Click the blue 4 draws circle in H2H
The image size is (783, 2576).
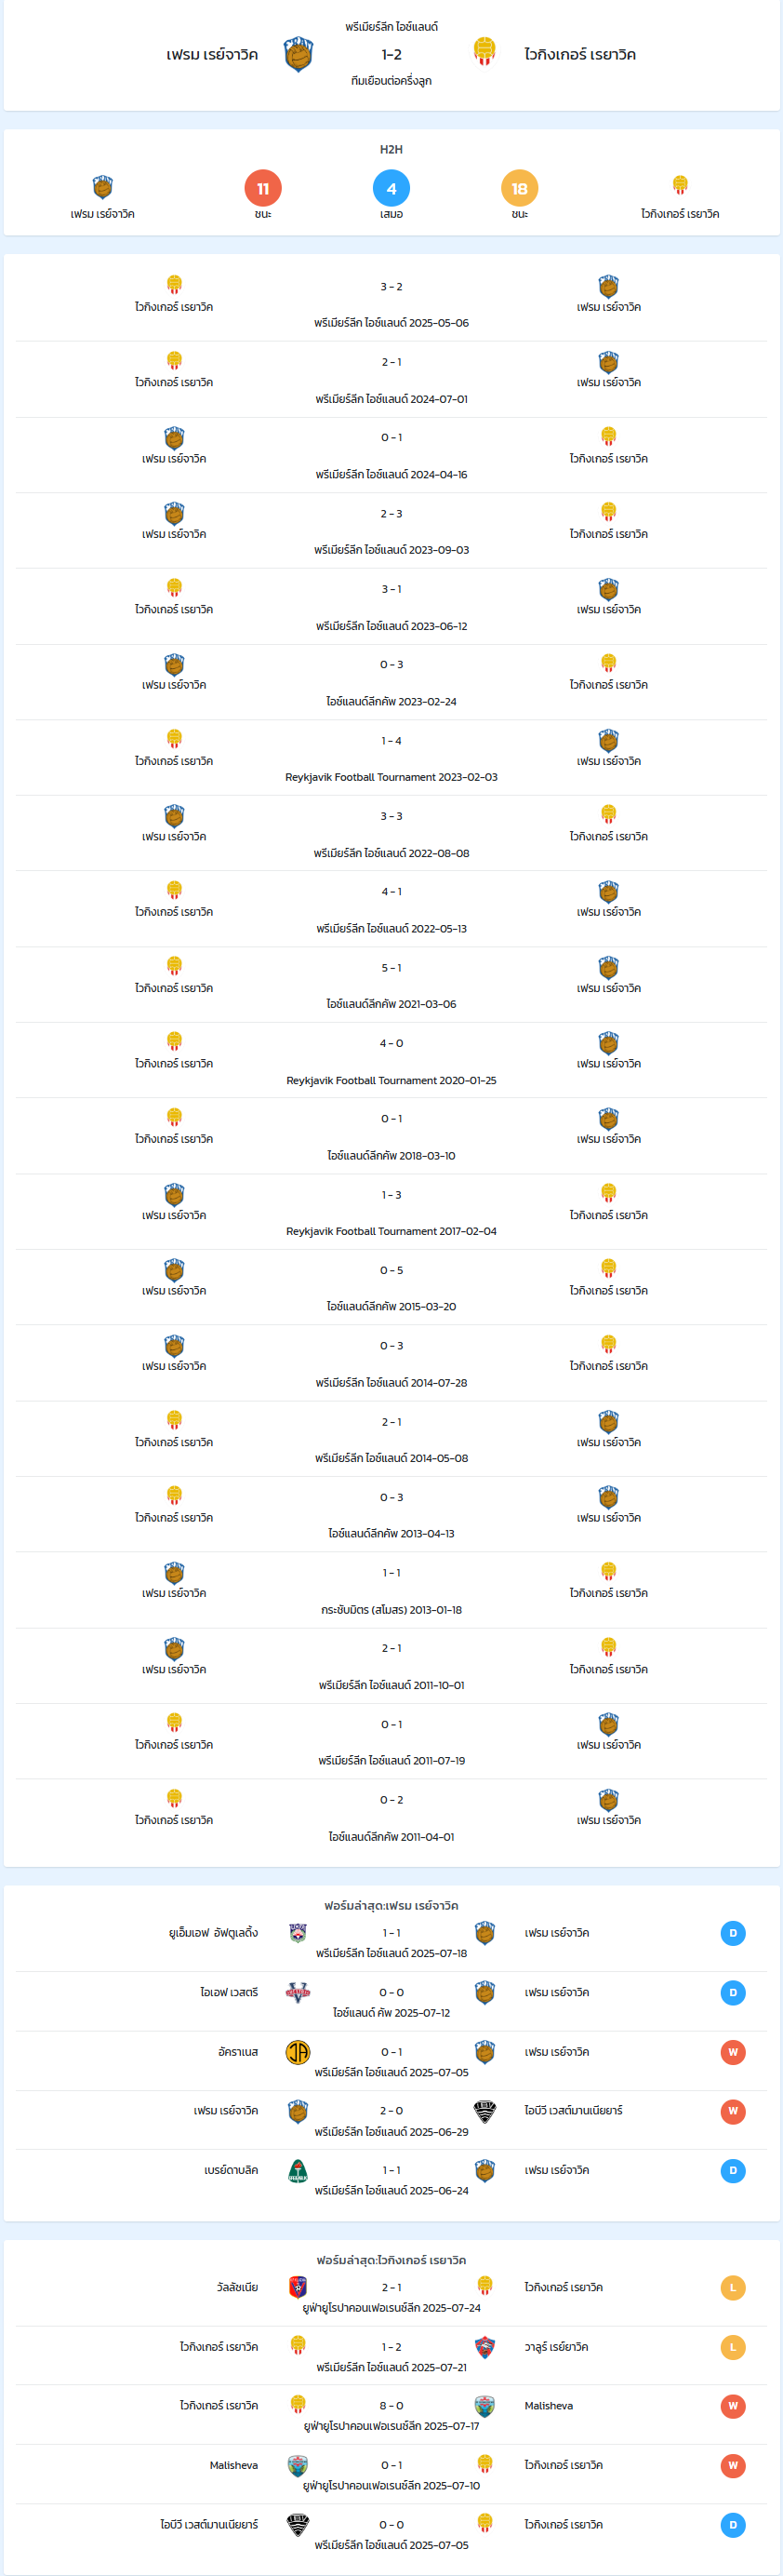(x=391, y=188)
